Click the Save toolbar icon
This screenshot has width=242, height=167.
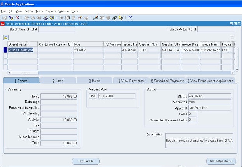click(26, 18)
